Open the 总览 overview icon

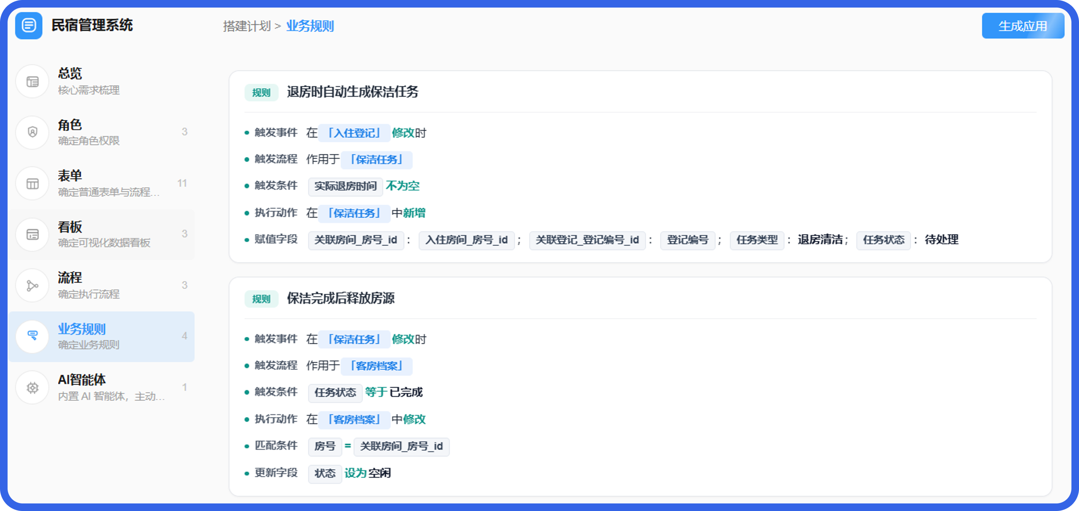pos(32,82)
